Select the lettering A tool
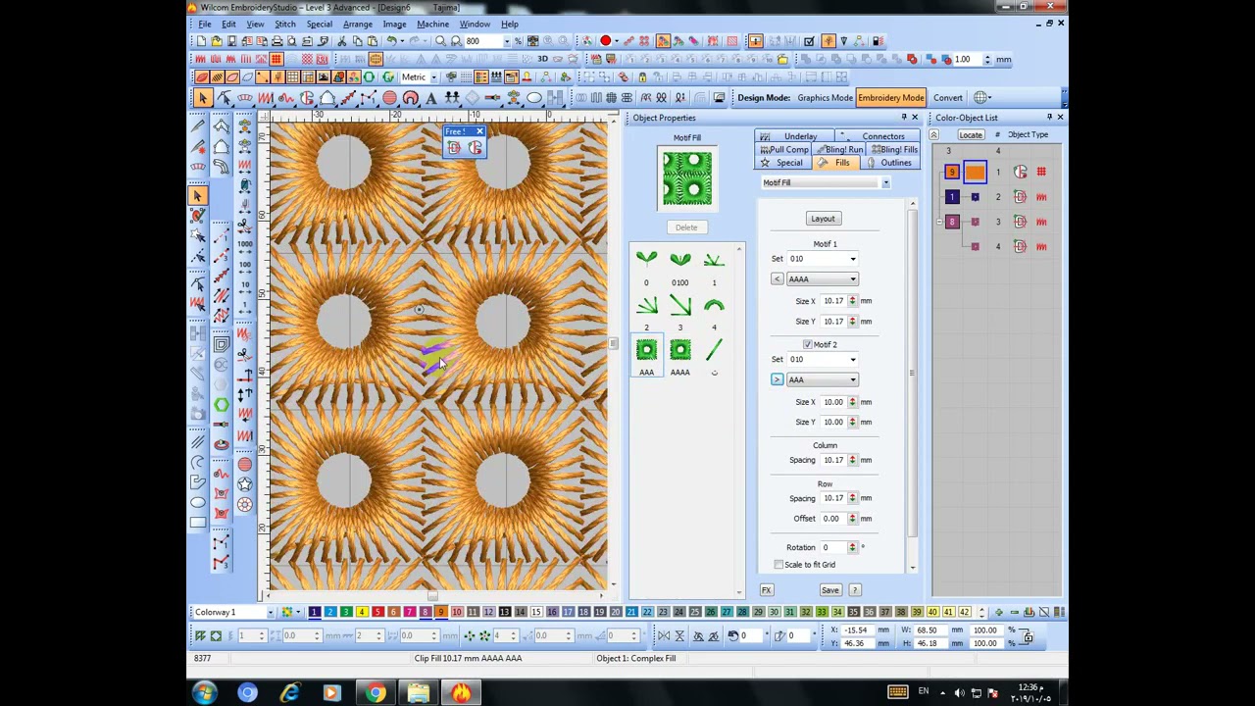 point(431,98)
